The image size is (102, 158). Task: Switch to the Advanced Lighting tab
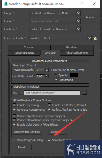point(77,53)
